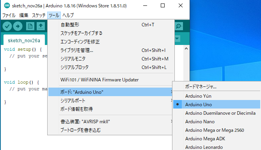261x150 pixels.
Task: Open the スケッチ menu
Action: click(39, 16)
